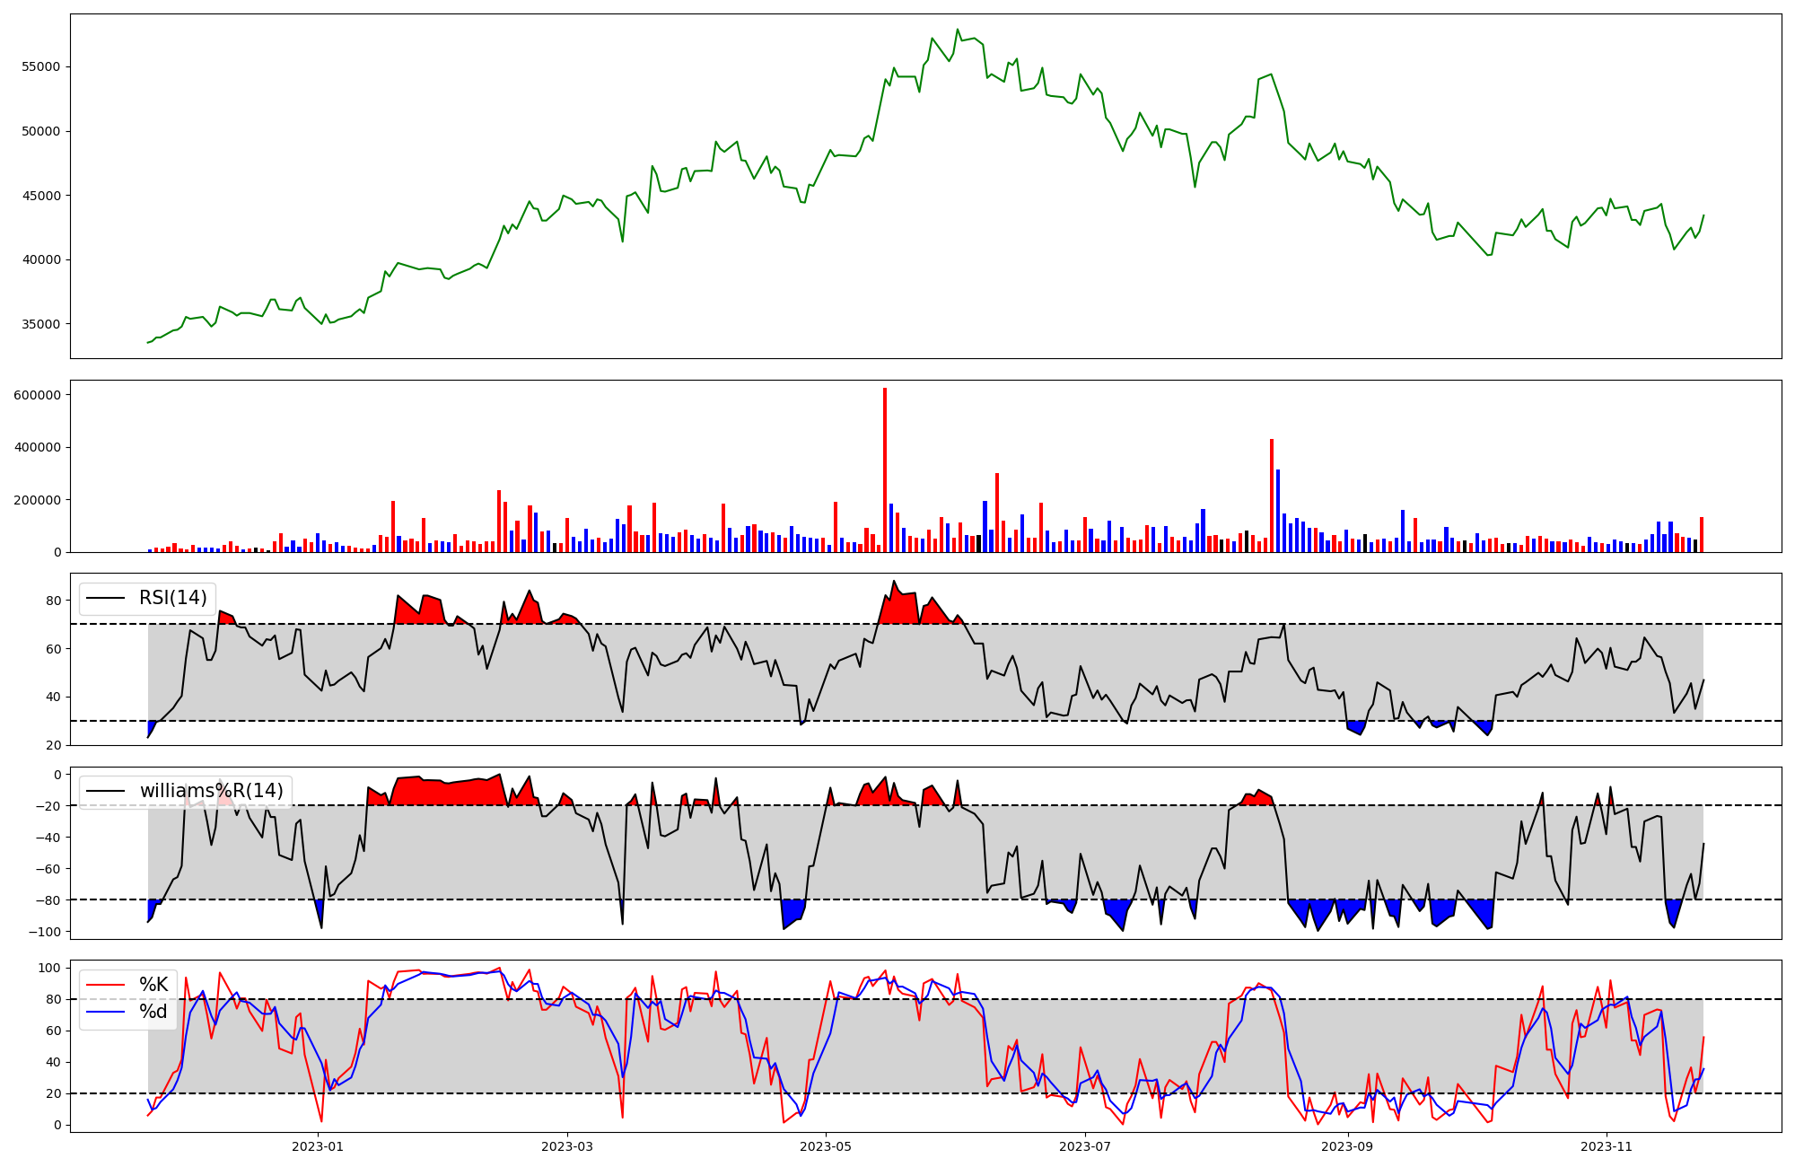Select the %d legend entry text

153,1012
